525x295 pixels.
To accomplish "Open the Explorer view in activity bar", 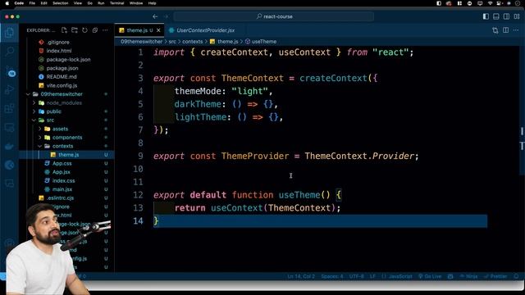I will click(x=10, y=33).
